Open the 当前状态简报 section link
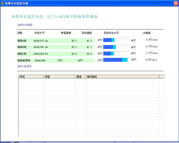This screenshot has width=179, height=143. [25, 25]
